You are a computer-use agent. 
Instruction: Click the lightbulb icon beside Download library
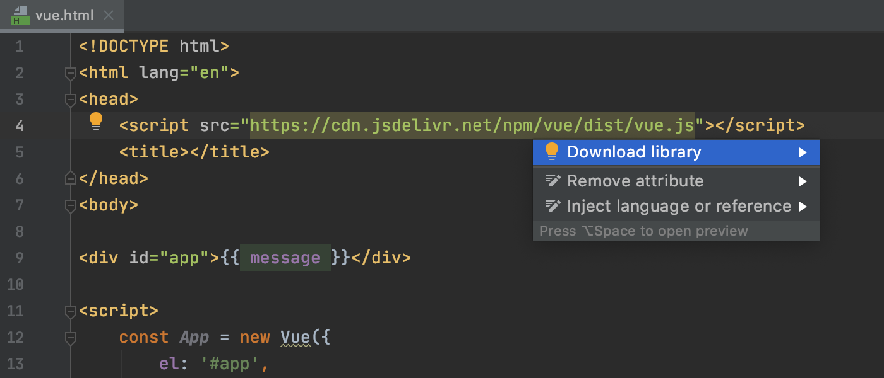[x=552, y=152]
